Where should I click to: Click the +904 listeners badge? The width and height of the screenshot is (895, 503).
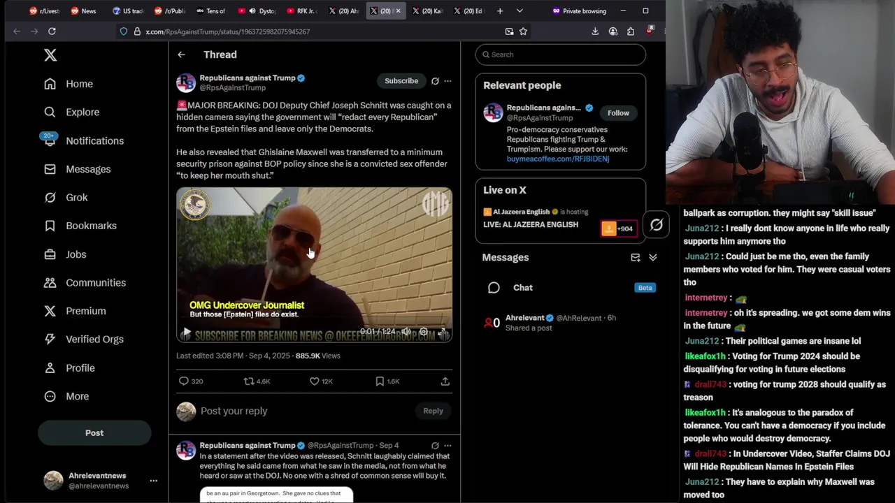click(x=618, y=229)
